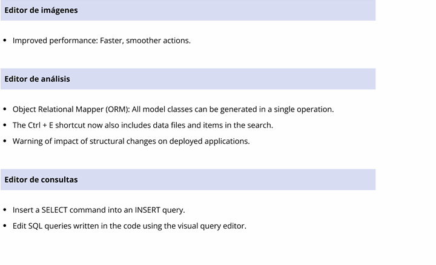Click the bullet dot before 'Warning of impact'
Screen dimensions: 436x265
[x=5, y=141]
